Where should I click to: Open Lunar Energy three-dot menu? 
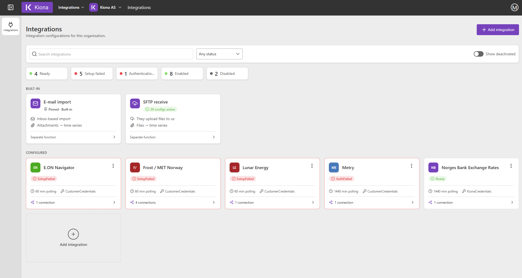click(312, 166)
